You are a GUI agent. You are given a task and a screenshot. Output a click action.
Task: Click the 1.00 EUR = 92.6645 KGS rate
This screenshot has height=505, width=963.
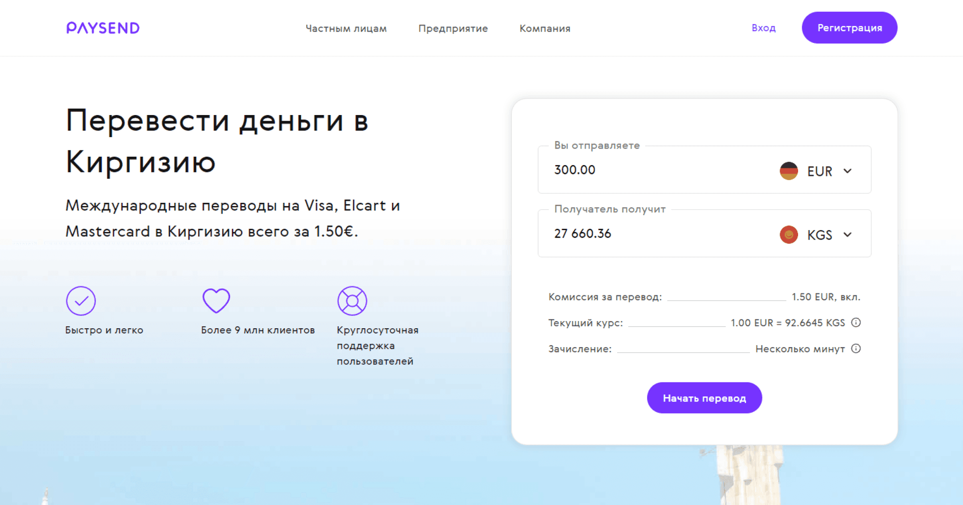click(788, 323)
